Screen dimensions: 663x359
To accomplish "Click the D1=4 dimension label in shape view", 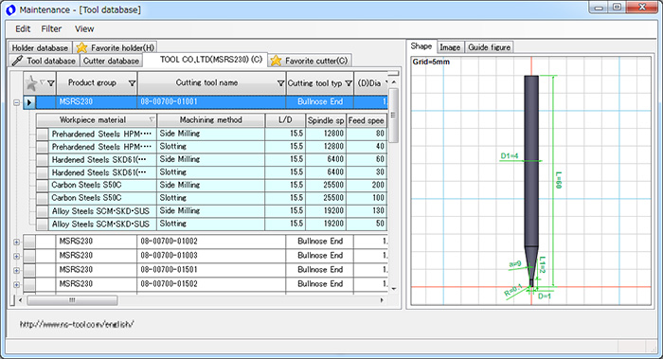I will [510, 155].
